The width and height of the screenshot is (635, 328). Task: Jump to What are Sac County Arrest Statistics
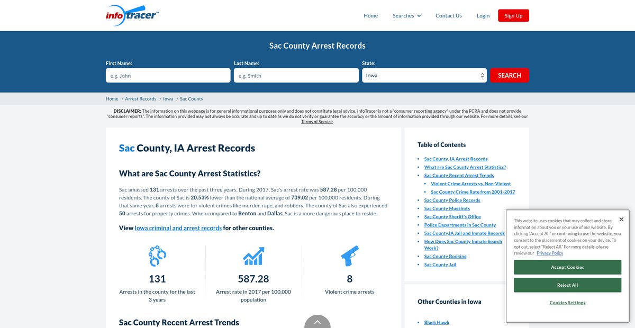coord(465,167)
